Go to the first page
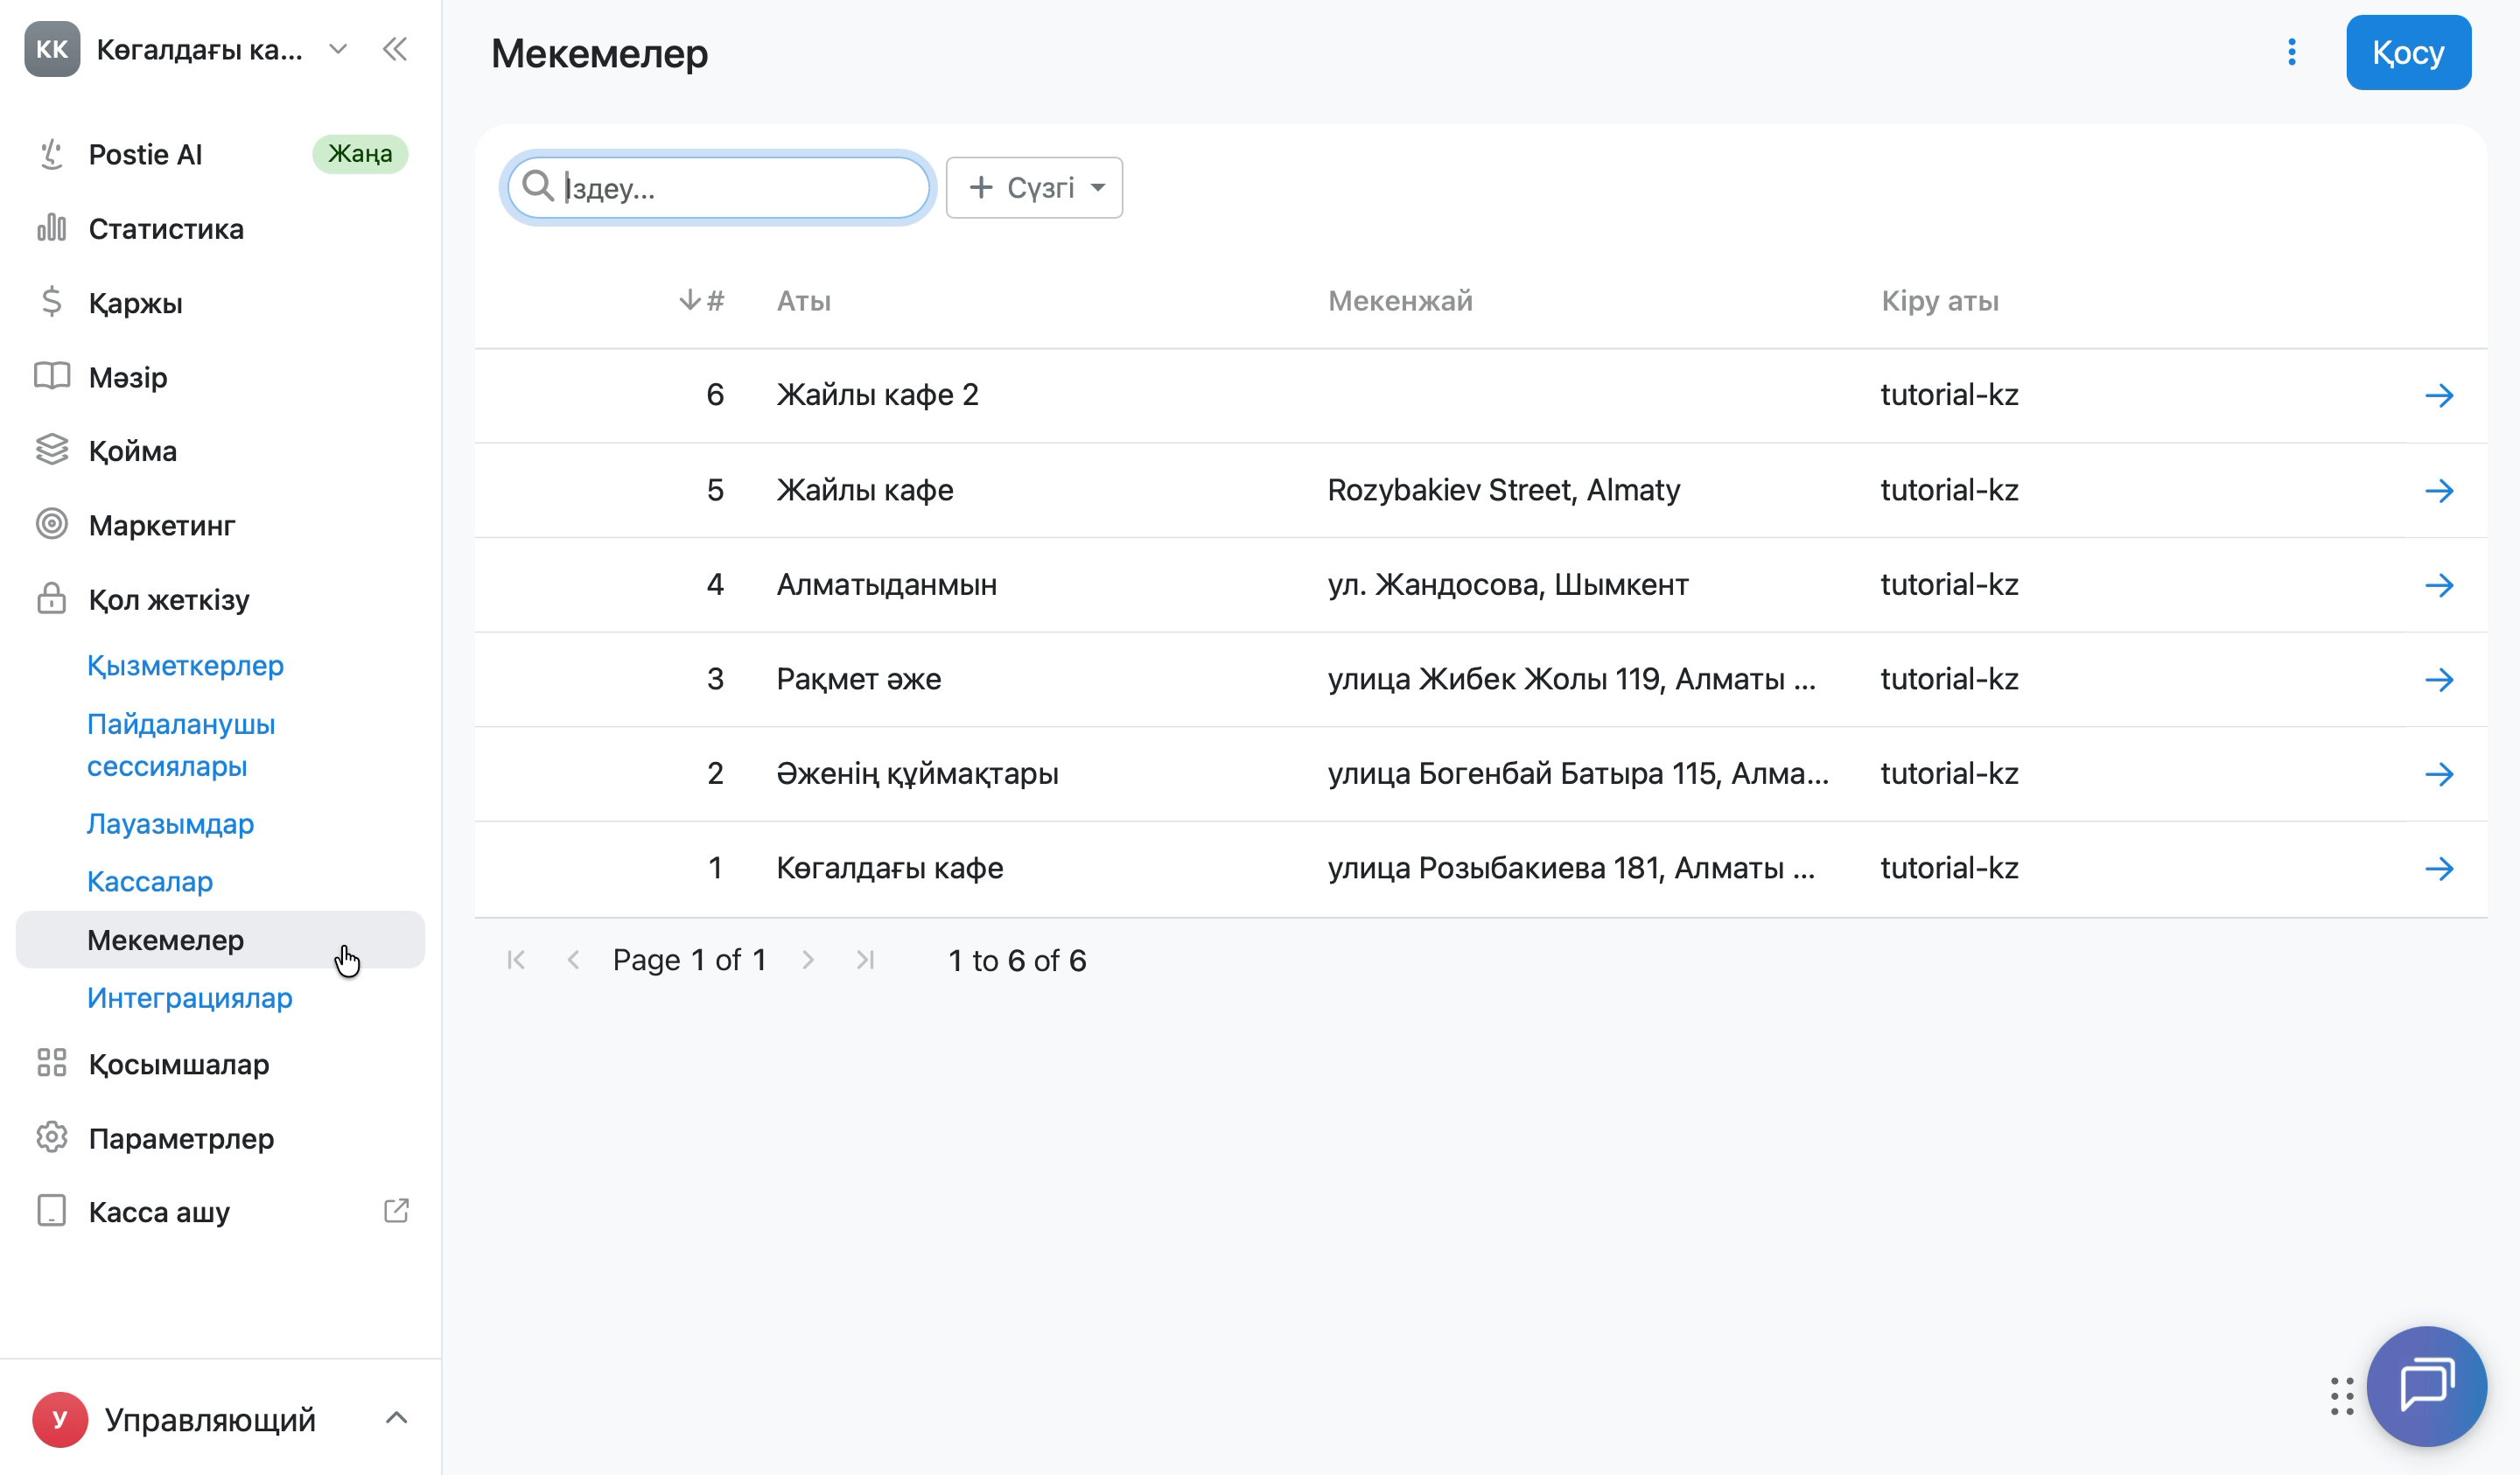Image resolution: width=2520 pixels, height=1475 pixels. (516, 960)
